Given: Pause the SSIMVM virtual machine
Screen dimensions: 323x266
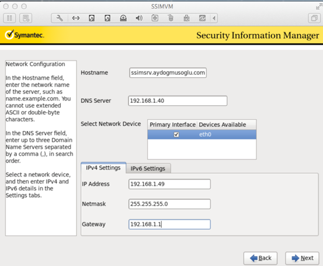Looking at the screenshot, I should [9, 18].
